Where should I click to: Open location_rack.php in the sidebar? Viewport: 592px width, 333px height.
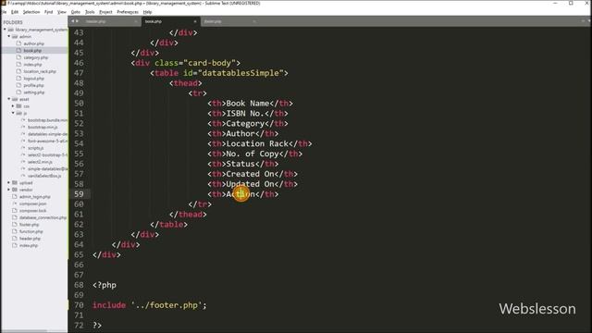(40, 71)
